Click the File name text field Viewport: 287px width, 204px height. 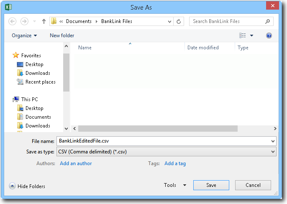pos(163,141)
